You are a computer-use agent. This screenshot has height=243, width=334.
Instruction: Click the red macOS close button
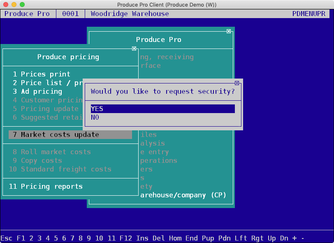6,5
